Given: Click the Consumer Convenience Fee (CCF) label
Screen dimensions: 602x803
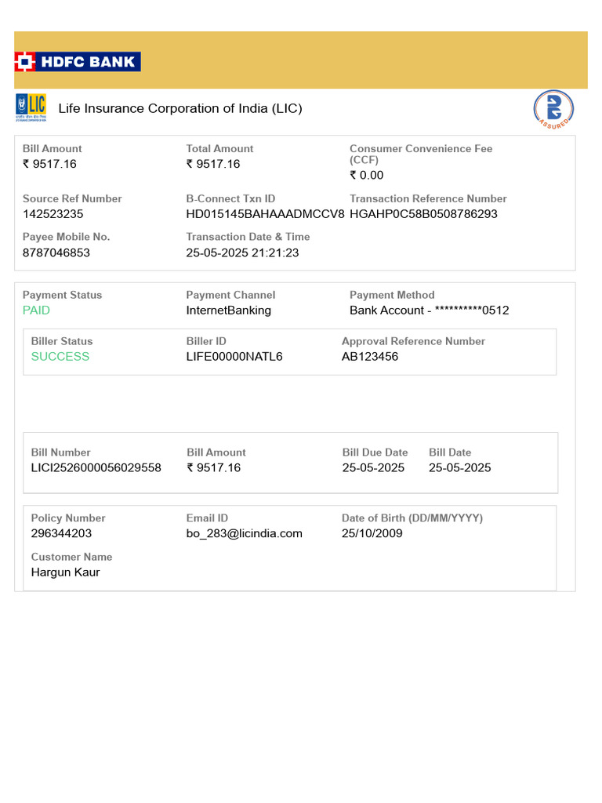Looking at the screenshot, I should (421, 154).
